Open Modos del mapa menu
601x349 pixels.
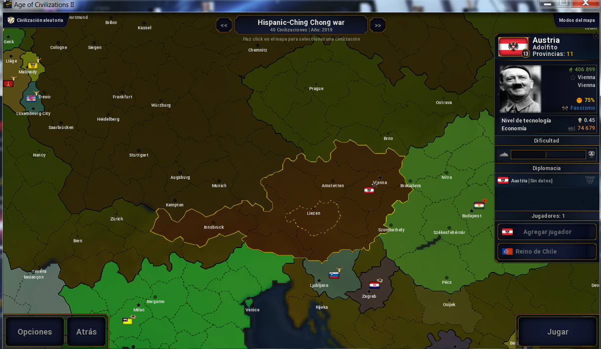pos(577,20)
